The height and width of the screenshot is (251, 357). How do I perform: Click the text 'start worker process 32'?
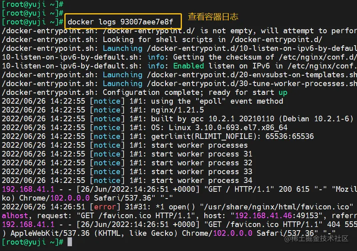click(x=202, y=163)
